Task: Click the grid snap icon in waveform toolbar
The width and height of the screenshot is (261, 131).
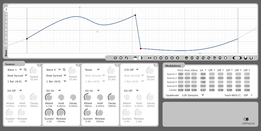Action: coord(121,58)
